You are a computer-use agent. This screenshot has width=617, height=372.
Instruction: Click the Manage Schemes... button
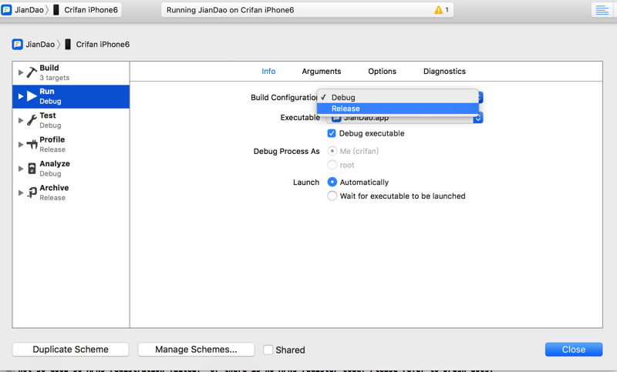196,349
